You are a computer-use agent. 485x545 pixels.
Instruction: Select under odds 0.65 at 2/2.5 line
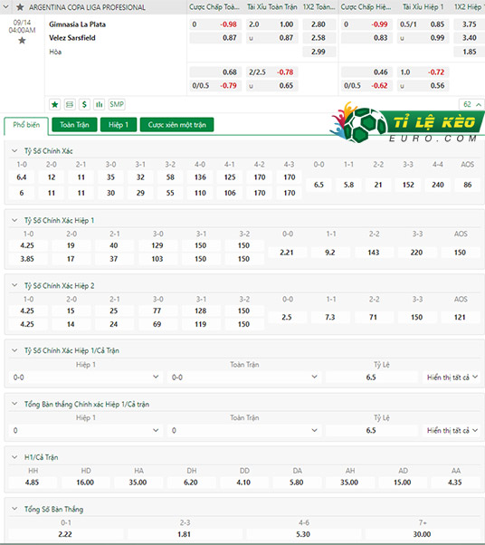click(x=272, y=85)
